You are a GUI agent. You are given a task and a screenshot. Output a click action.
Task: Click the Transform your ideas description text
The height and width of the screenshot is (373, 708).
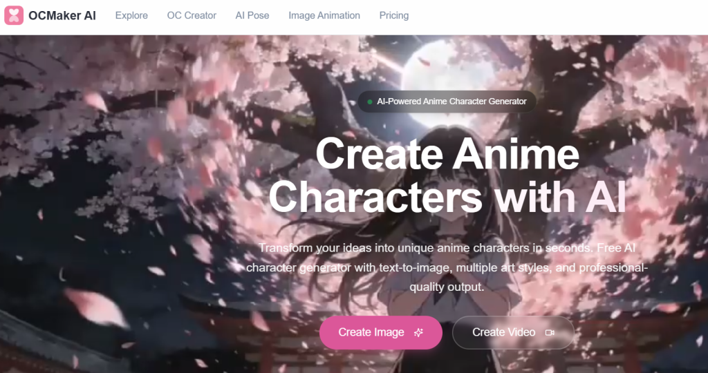[447, 267]
